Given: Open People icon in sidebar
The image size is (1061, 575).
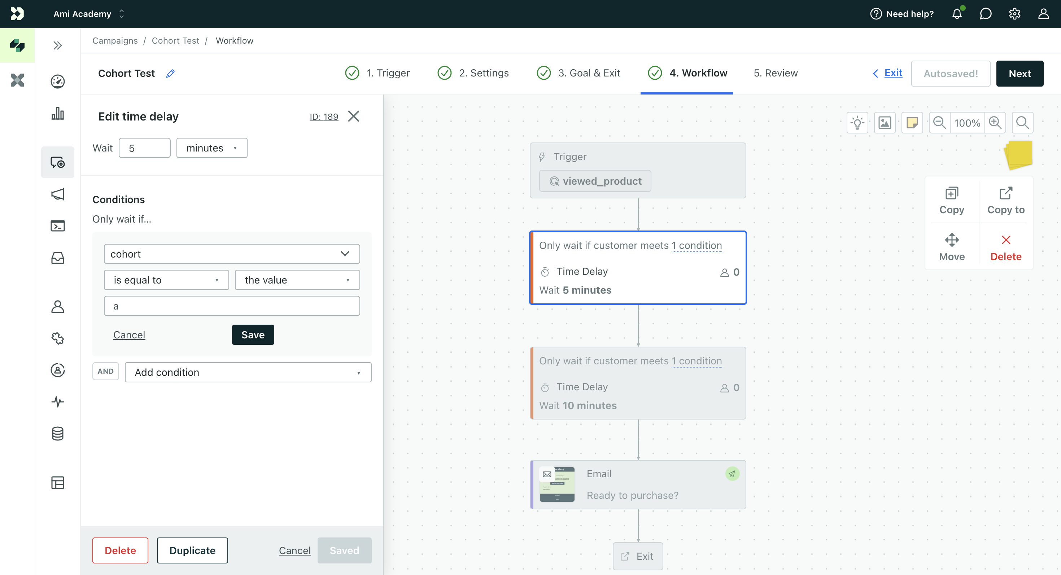Looking at the screenshot, I should pos(58,307).
